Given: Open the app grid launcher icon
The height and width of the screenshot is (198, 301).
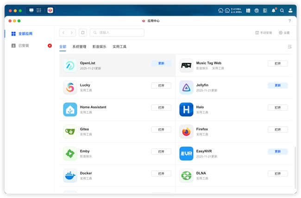Looking at the screenshot, I should tap(39, 10).
